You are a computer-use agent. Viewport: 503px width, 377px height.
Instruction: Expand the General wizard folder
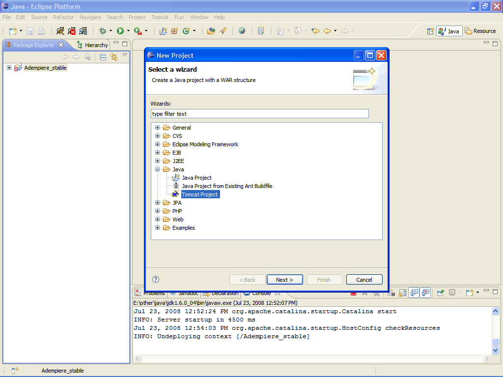pos(158,128)
